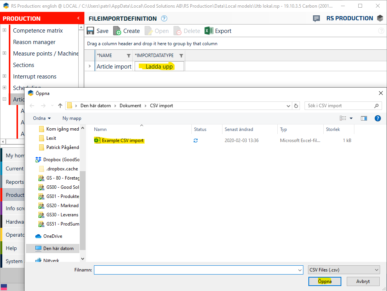Expand the Article import row
This screenshot has width=387, height=291.
point(90,66)
